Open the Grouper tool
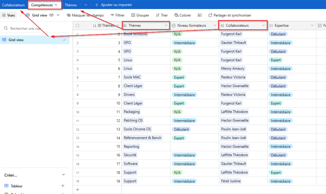 [140, 15]
